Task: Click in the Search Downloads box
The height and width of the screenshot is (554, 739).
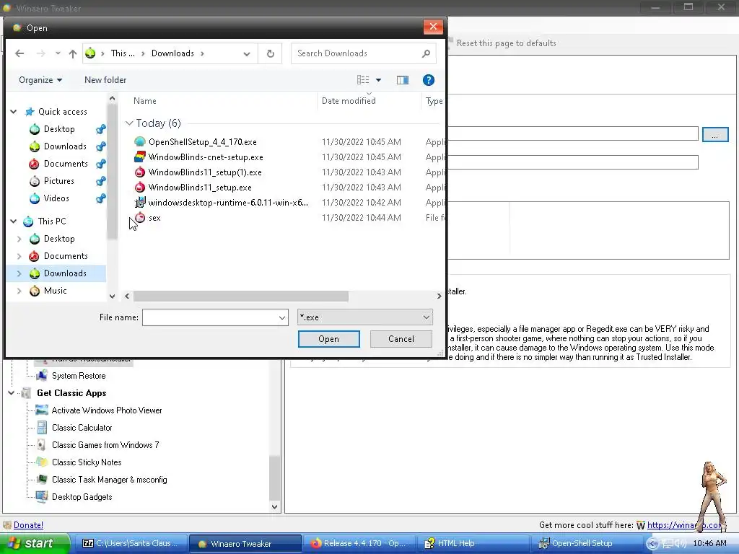Action: coord(356,53)
